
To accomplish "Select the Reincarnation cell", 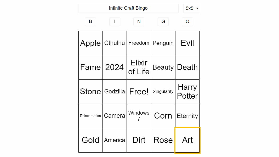I will coord(90,116).
